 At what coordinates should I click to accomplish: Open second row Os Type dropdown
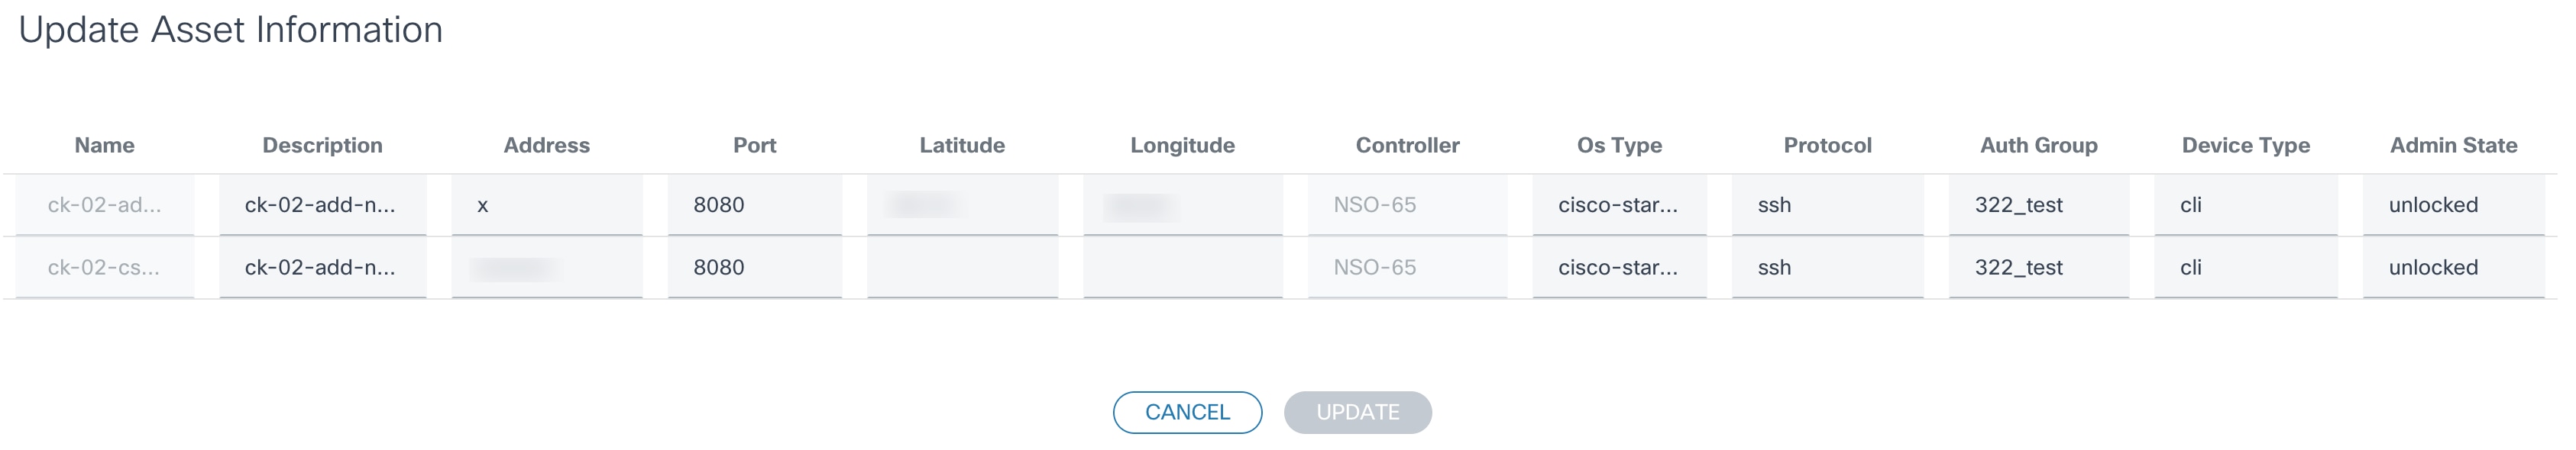[1619, 268]
